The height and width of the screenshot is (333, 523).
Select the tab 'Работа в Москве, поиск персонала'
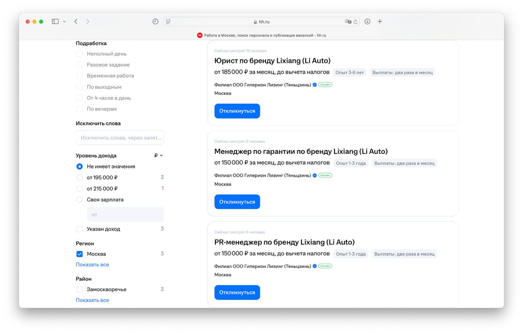[x=261, y=35]
